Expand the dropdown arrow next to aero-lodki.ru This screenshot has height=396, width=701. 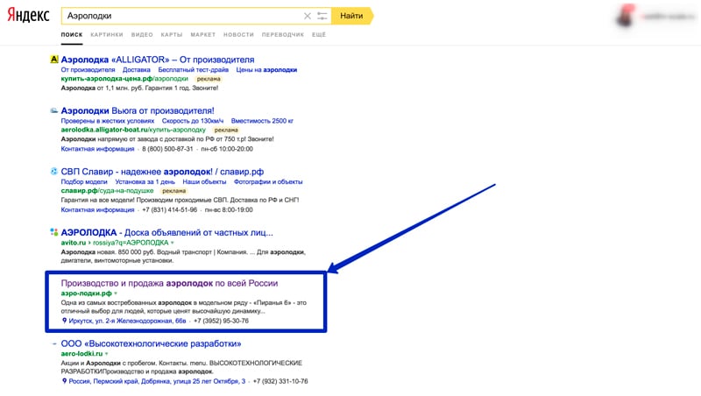(108, 354)
